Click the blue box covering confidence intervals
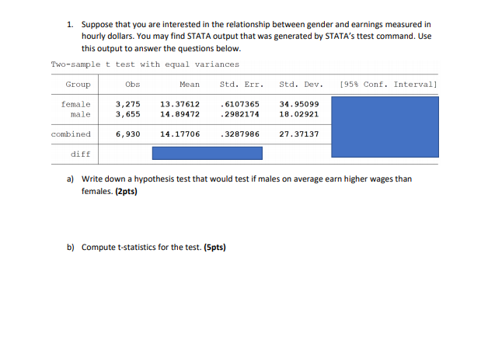This screenshot has height=354, width=488. coord(385,127)
